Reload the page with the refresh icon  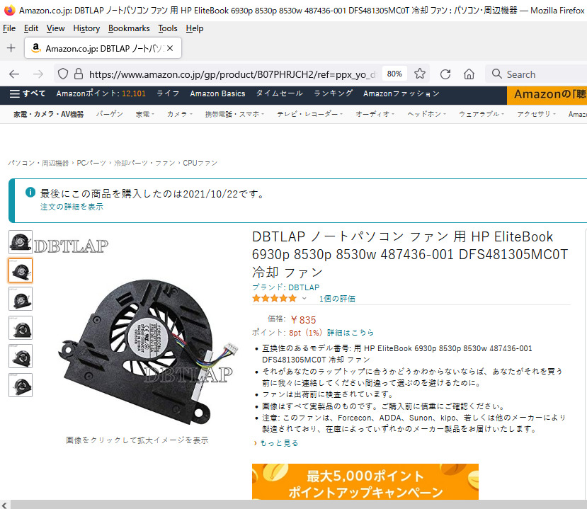click(x=445, y=74)
